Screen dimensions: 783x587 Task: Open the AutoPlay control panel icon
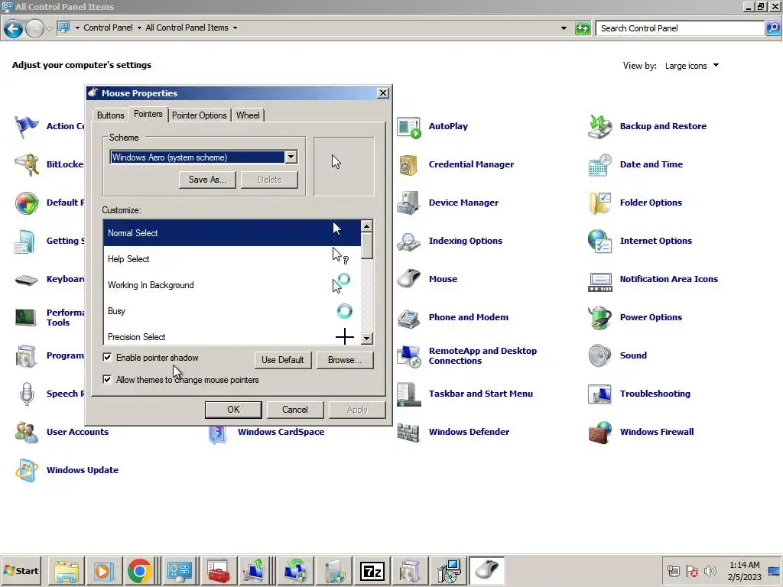tap(408, 127)
